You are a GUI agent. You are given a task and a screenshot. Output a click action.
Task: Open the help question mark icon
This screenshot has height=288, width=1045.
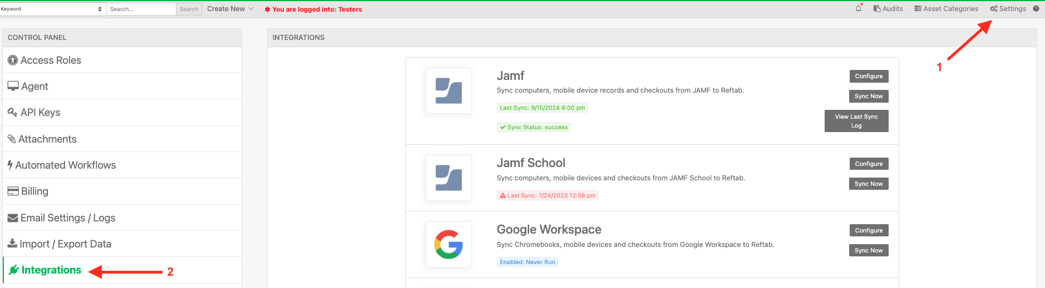click(1036, 9)
